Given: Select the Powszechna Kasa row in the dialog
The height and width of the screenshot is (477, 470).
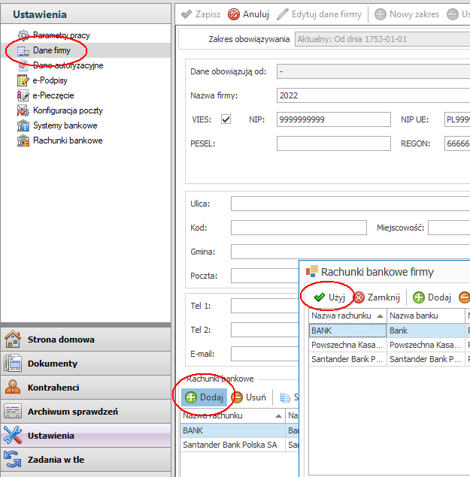Looking at the screenshot, I should 347,345.
